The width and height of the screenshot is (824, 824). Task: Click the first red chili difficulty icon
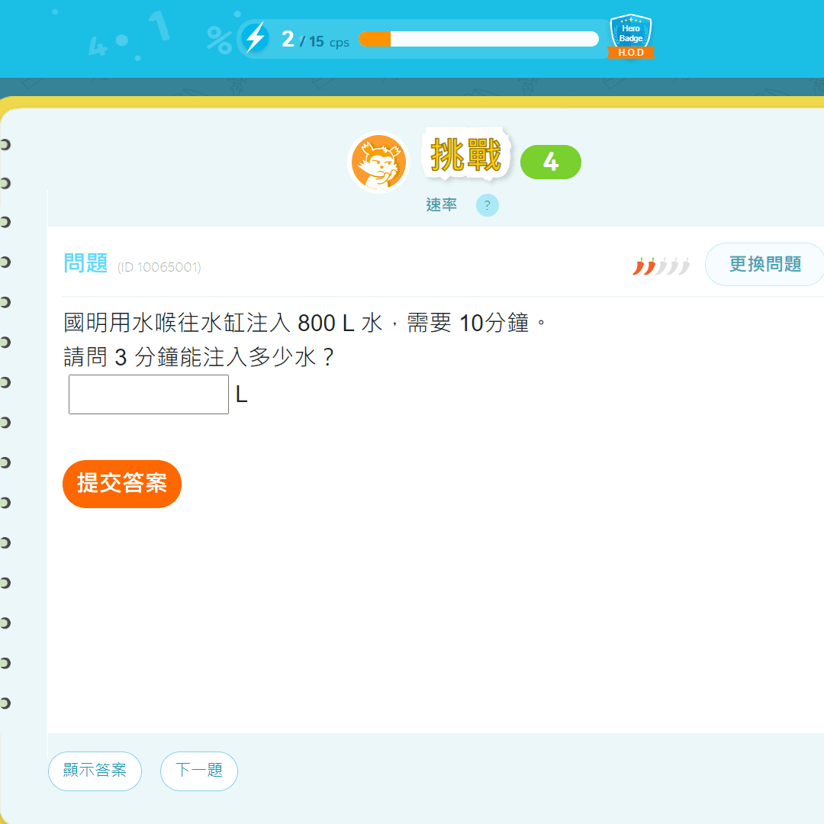639,266
